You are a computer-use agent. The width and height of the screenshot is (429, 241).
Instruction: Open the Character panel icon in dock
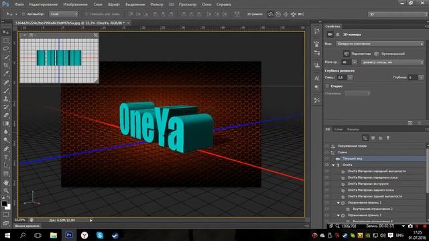click(317, 78)
